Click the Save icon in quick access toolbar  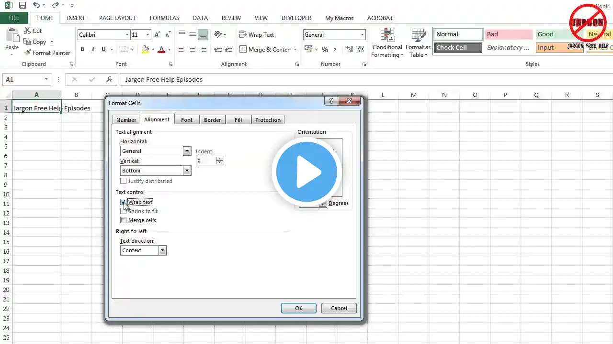(x=23, y=5)
